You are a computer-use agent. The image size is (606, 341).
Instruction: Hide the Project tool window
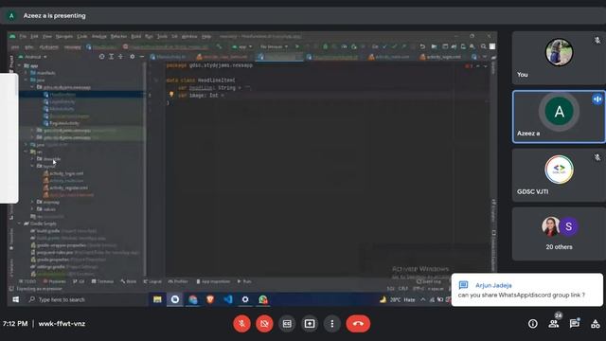coord(142,57)
